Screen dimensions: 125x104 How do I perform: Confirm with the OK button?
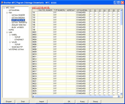(x=69, y=102)
